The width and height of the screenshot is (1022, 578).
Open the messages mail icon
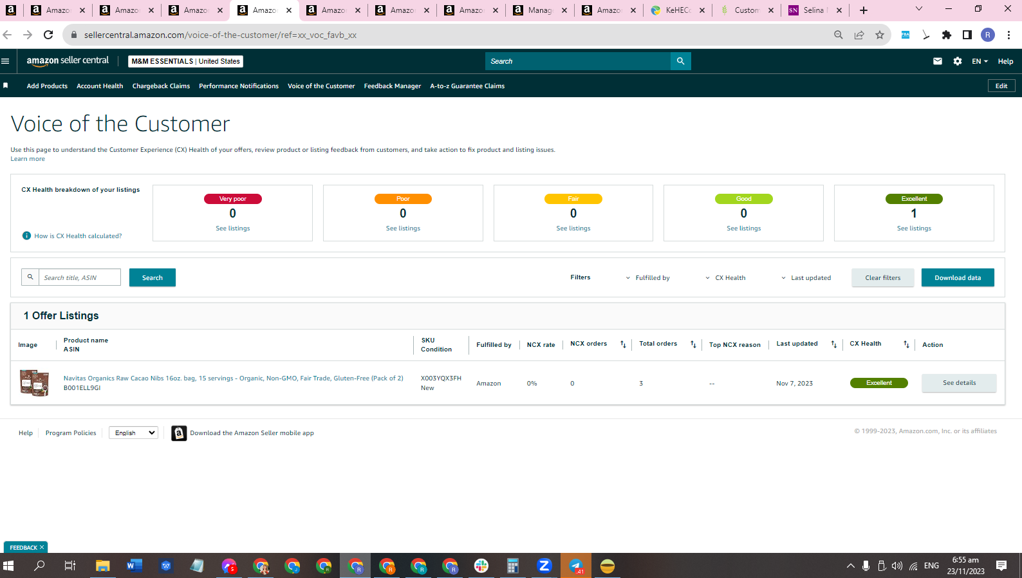[938, 61]
